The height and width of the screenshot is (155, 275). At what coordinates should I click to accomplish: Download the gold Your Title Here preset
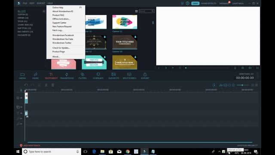(x=135, y=57)
